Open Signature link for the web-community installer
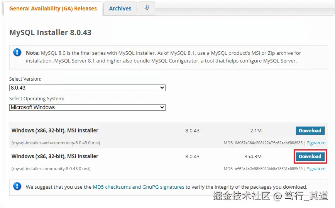The height and width of the screenshot is (208, 335). pyautogui.click(x=316, y=143)
